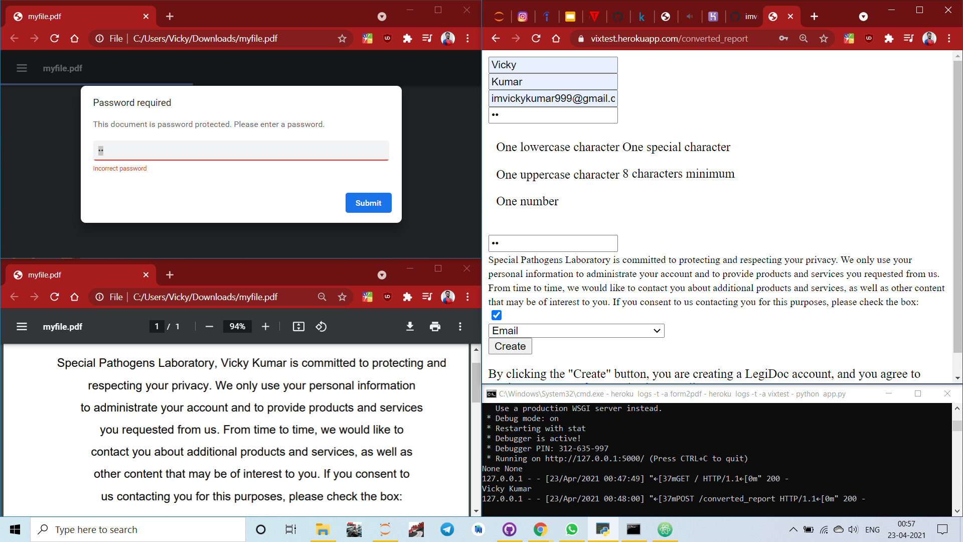This screenshot has width=963, height=542.
Task: Open the saved password key icon
Action: coord(783,39)
